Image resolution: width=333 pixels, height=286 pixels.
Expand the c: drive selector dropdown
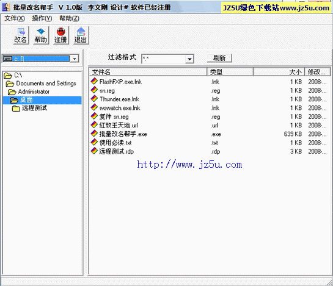pyautogui.click(x=75, y=59)
